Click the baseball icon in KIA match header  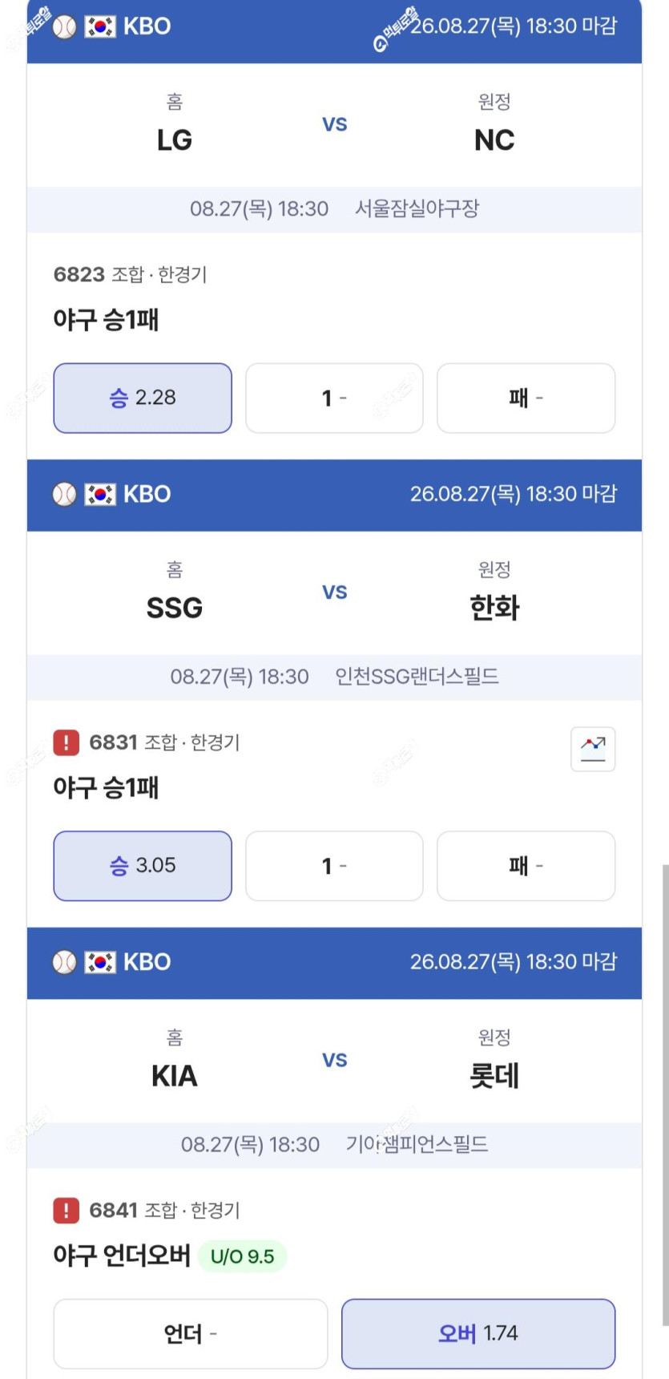pos(64,962)
